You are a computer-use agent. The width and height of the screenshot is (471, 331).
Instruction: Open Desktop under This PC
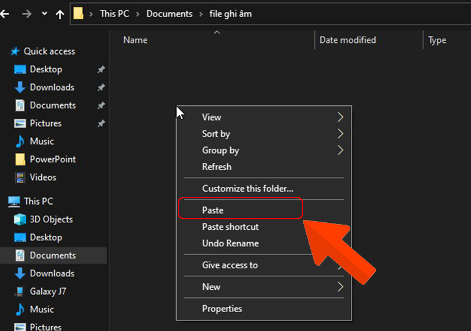[x=46, y=238]
